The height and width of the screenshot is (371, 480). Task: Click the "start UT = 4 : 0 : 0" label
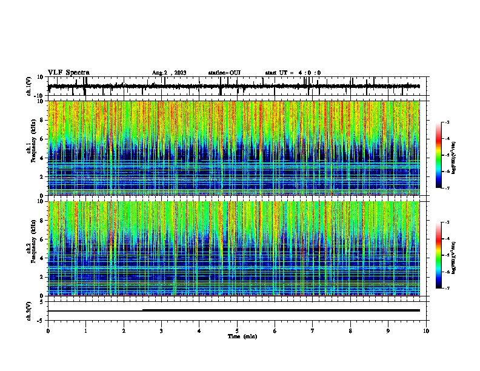(x=293, y=73)
